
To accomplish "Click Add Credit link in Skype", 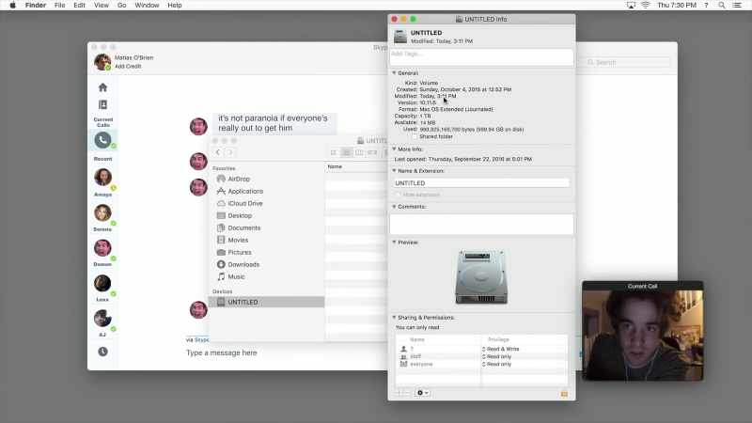I will click(x=128, y=66).
